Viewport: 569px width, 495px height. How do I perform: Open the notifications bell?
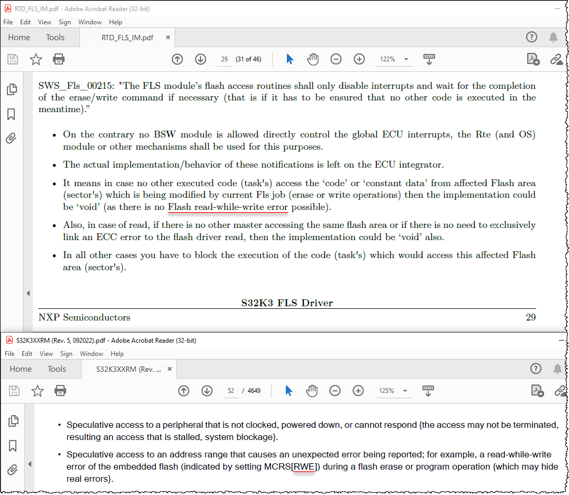click(554, 37)
